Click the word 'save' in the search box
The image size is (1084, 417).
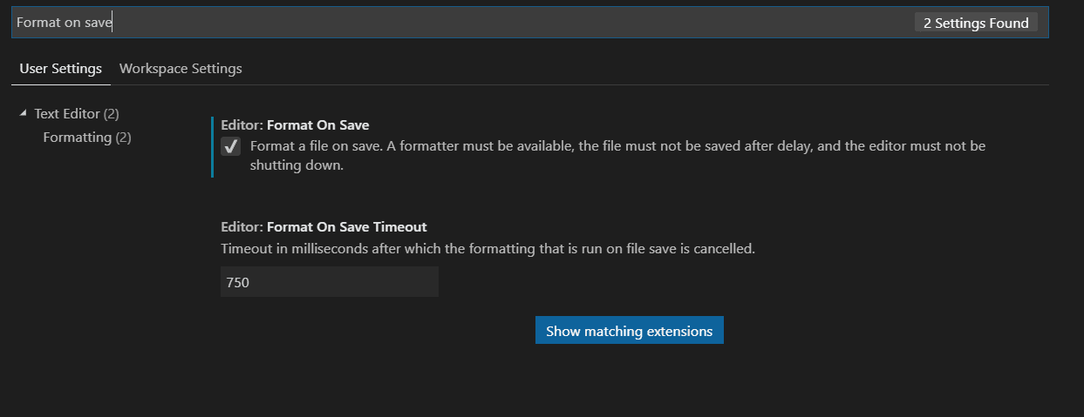pyautogui.click(x=99, y=23)
